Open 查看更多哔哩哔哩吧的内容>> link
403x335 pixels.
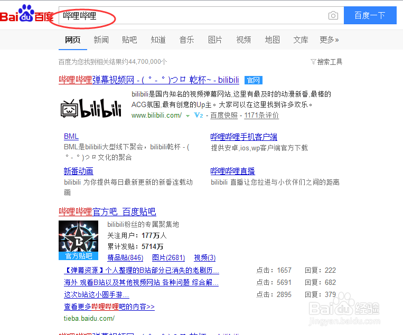[109, 307]
